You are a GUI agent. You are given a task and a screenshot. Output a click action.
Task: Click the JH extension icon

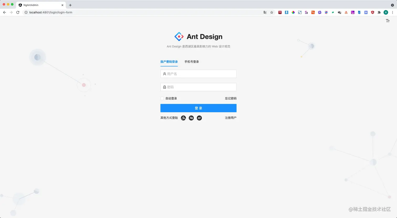pyautogui.click(x=366, y=12)
